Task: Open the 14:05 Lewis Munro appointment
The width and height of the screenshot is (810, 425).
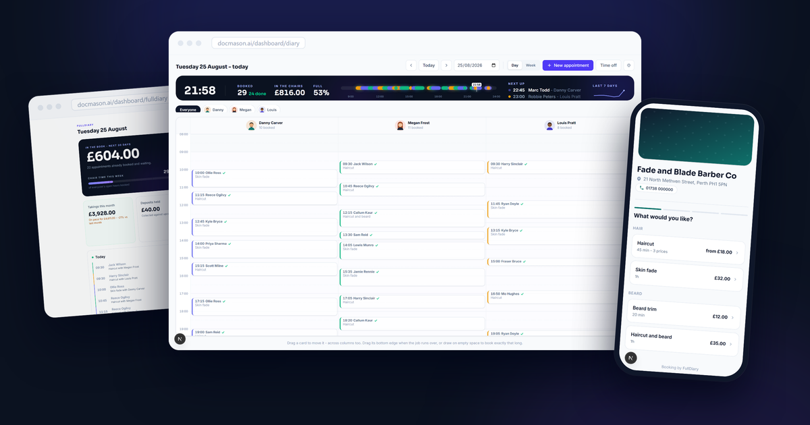Action: click(x=412, y=250)
